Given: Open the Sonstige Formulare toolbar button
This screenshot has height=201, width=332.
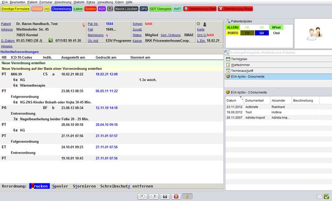Looking at the screenshot, I should (x=15, y=9).
